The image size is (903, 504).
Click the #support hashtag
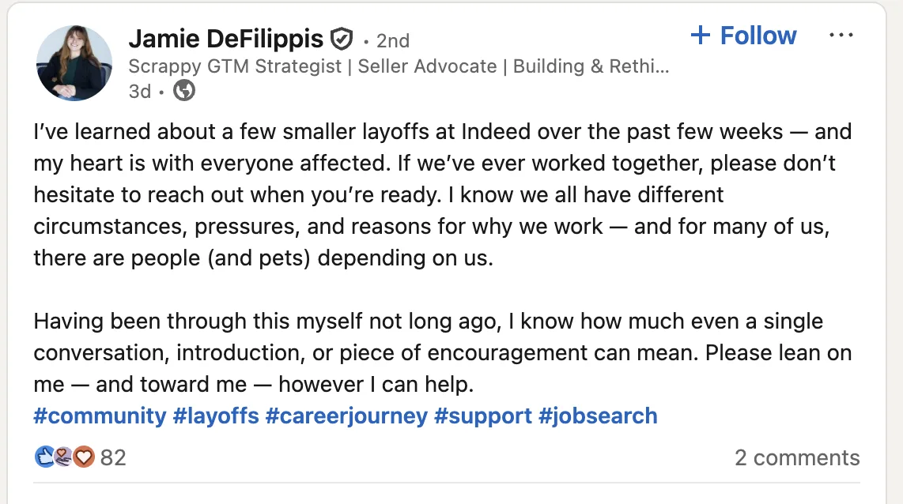(482, 416)
